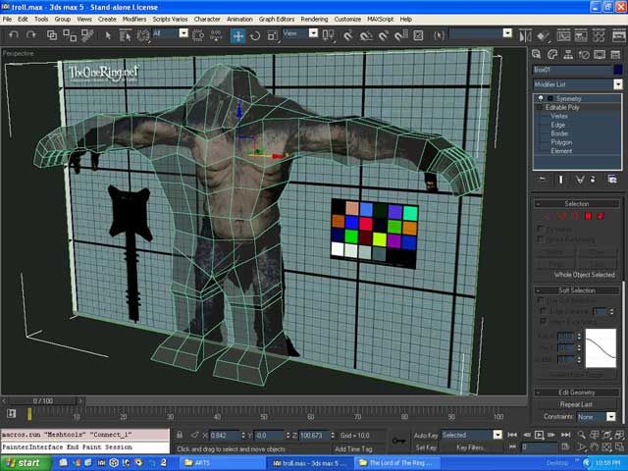Open the Hierarchy command panel tab
628x471 pixels.
click(568, 55)
